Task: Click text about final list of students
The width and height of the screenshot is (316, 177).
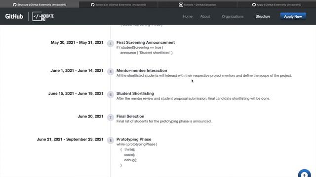Action: [x=164, y=121]
